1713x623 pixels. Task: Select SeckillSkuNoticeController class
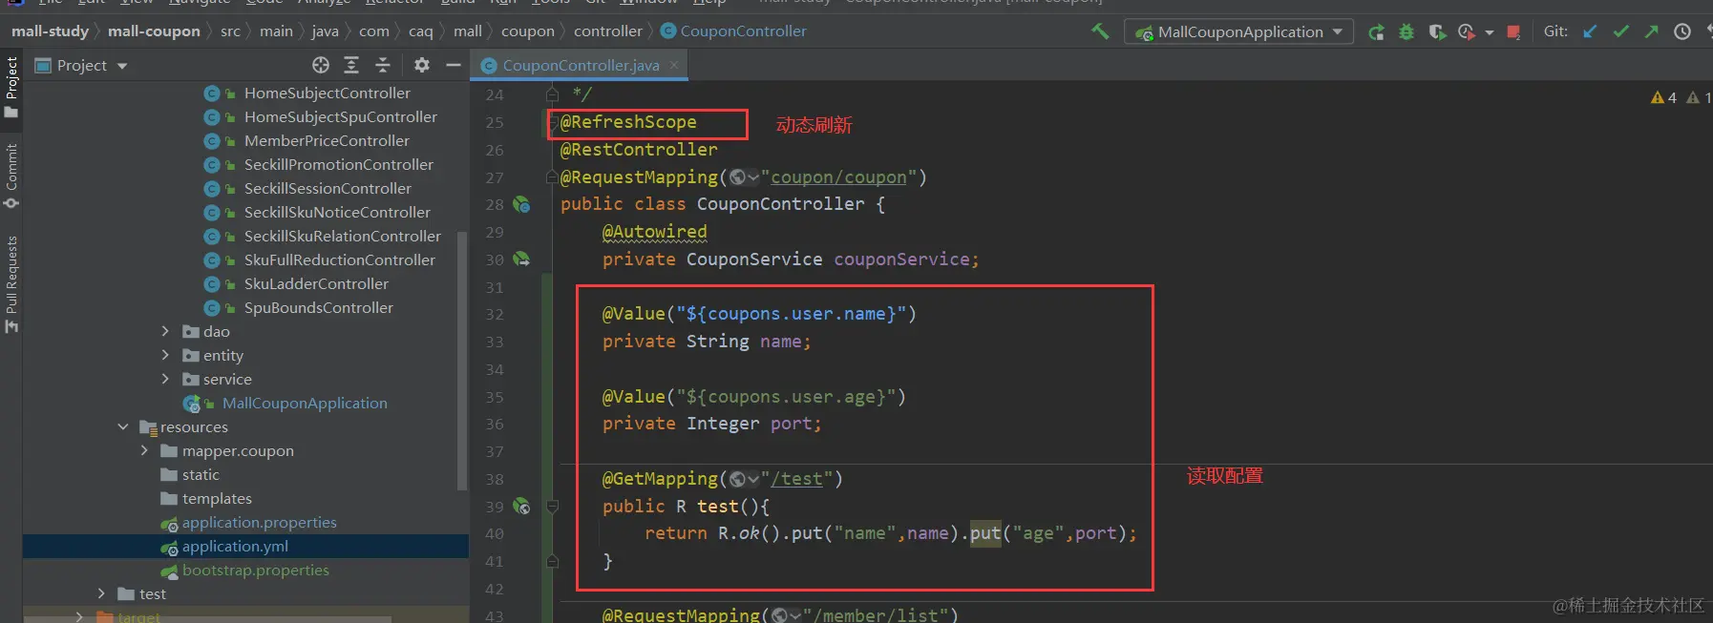(337, 212)
